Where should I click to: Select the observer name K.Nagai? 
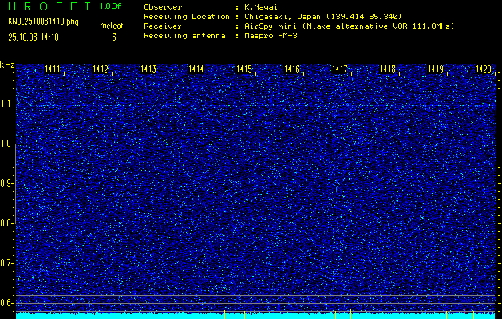pos(262,6)
